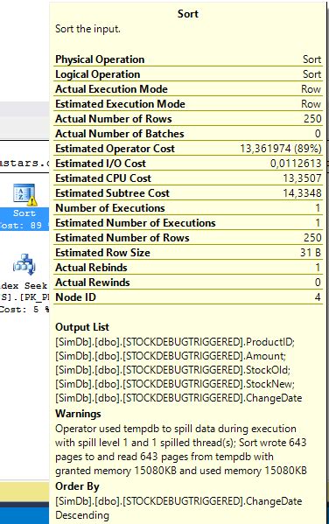Click the value 0,0112613
Image resolution: width=329 pixels, height=524 pixels.
[296, 163]
